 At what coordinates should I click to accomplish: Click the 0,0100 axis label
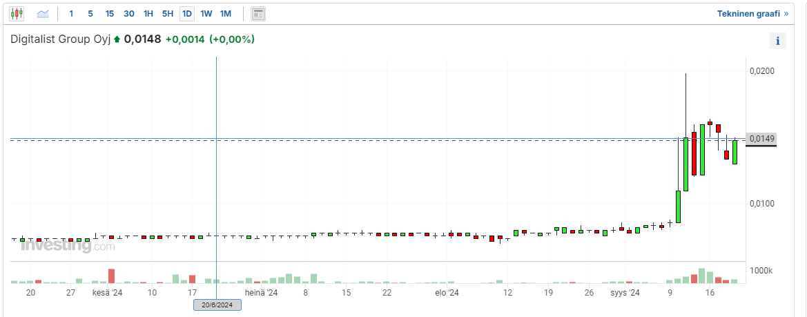[x=761, y=204]
